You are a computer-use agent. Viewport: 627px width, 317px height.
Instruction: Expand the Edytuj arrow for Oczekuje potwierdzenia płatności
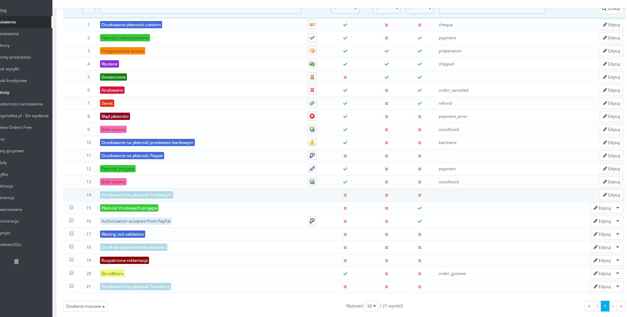(618, 247)
